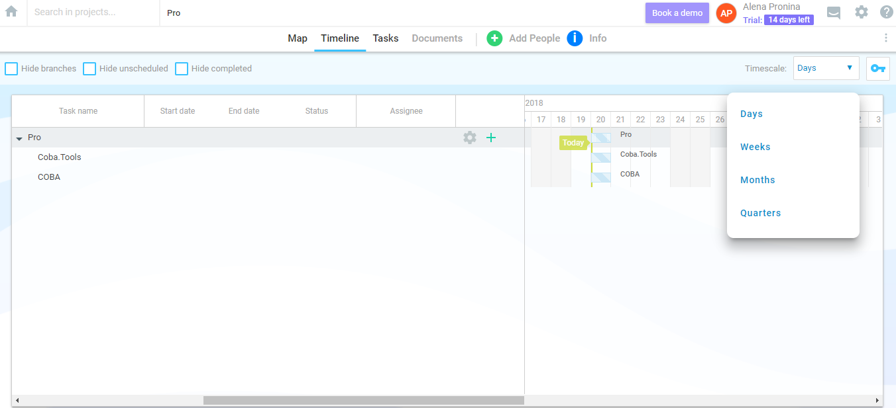
Task: Select the Pro row in task list
Action: coord(268,138)
